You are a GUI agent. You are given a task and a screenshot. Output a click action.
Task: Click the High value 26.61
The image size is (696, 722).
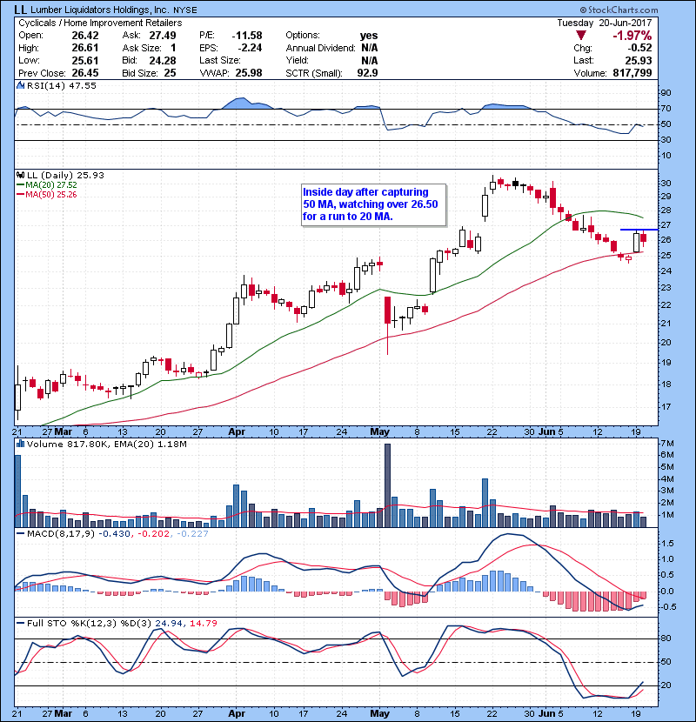pos(85,48)
